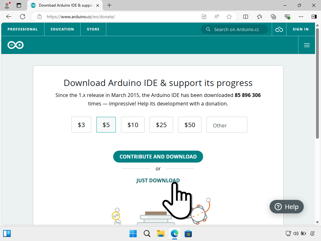Open the Professional menu item
The width and height of the screenshot is (321, 241).
(x=23, y=29)
